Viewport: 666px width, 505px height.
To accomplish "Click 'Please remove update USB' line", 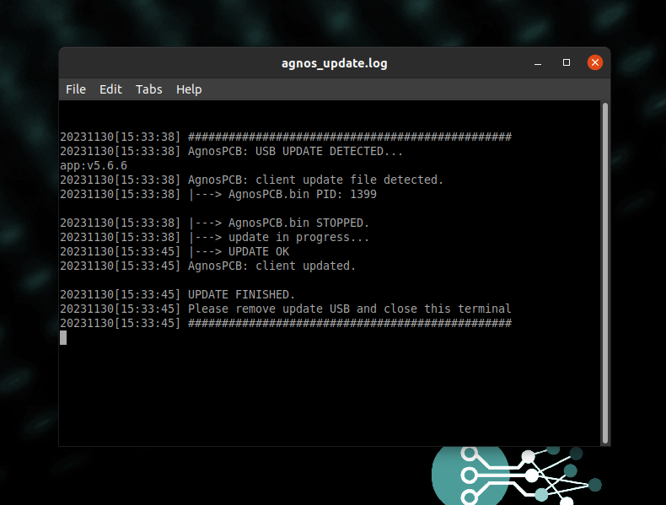I will (x=286, y=309).
